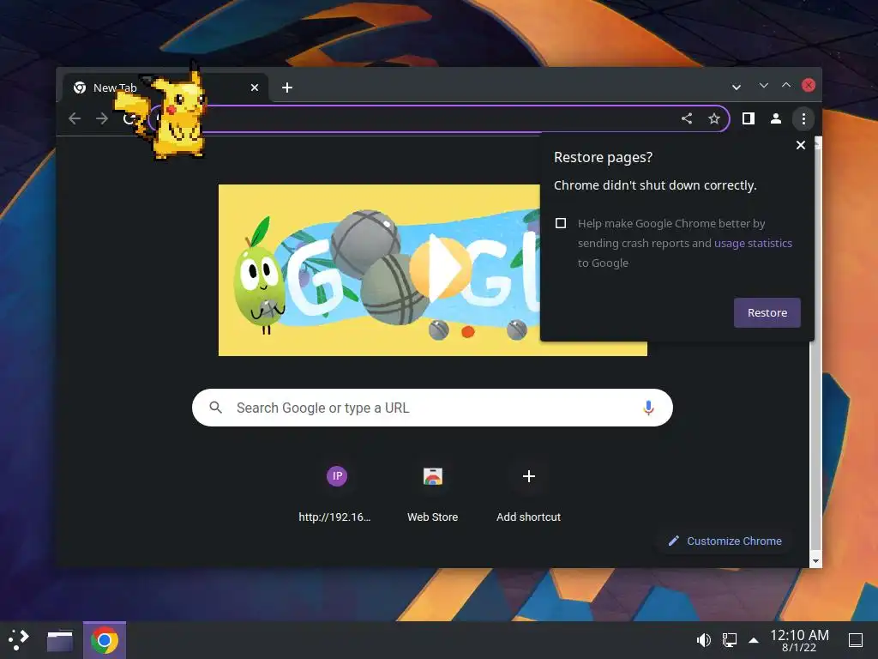Focus the browser address bar
The image size is (878, 659).
(x=439, y=118)
